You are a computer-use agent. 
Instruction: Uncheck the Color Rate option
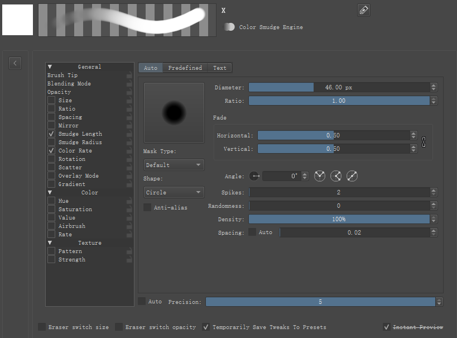click(51, 151)
